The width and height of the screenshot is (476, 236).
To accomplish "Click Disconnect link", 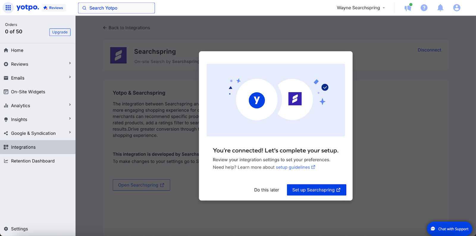I will coord(429,50).
